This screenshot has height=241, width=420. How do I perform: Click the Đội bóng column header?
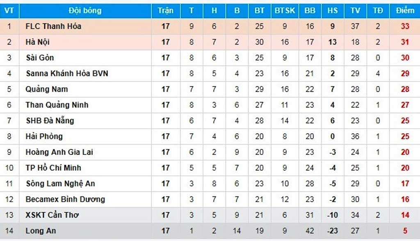85,11
